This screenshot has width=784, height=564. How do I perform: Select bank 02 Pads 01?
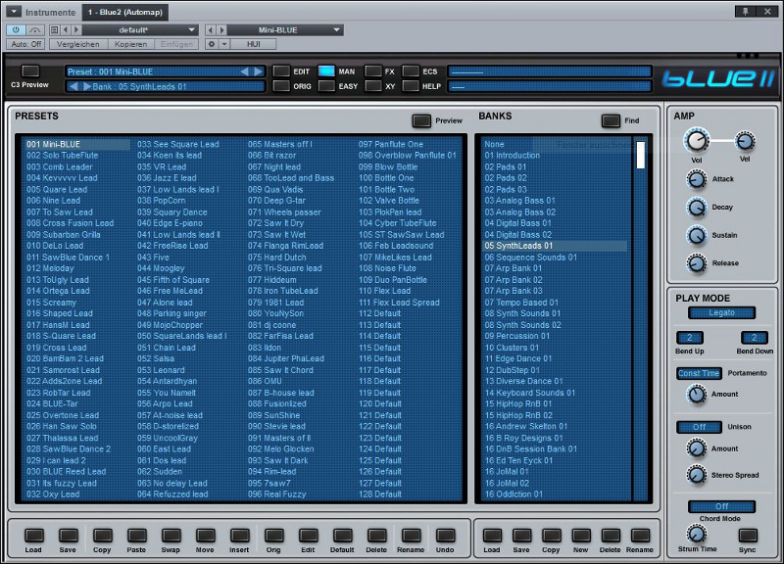(x=506, y=166)
